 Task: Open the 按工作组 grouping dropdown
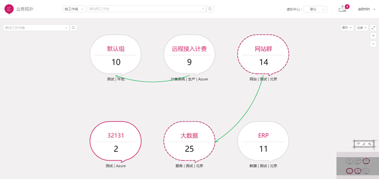point(74,9)
